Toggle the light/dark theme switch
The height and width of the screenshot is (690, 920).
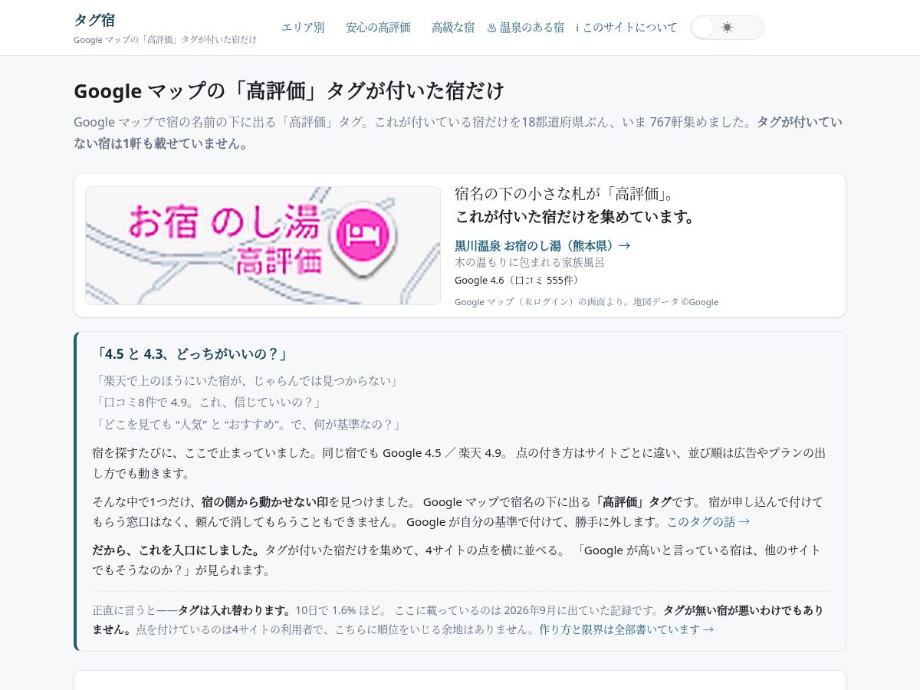click(727, 28)
